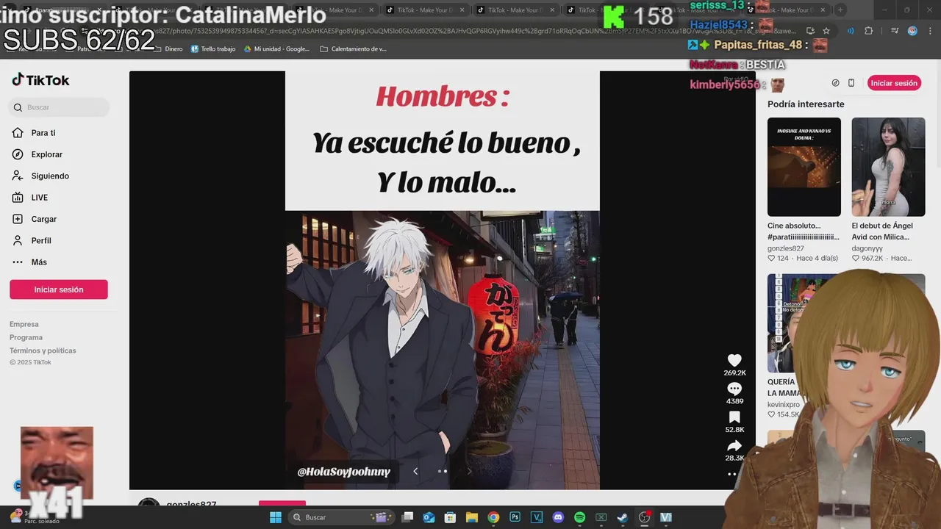
Task: Open the Para ti feed
Action: [43, 133]
